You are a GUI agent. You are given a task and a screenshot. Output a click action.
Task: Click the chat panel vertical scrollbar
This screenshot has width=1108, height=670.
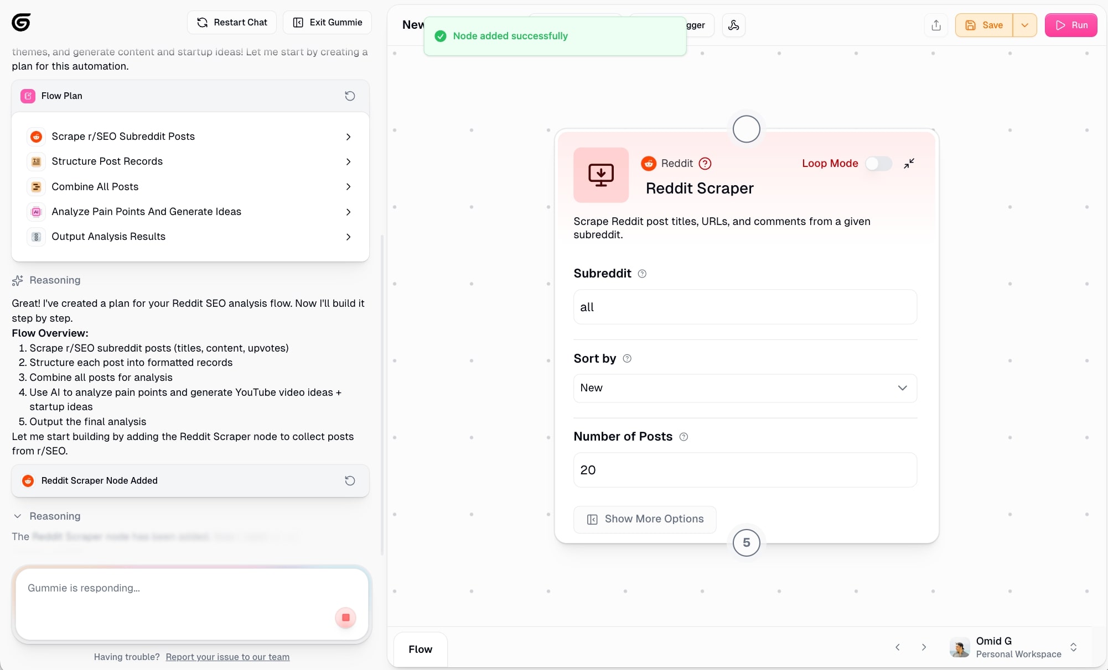(x=382, y=395)
